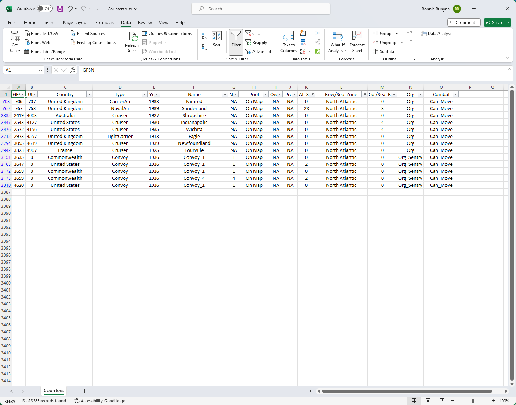The image size is (516, 405).
Task: Click Flash Fill icon
Action: tap(303, 33)
